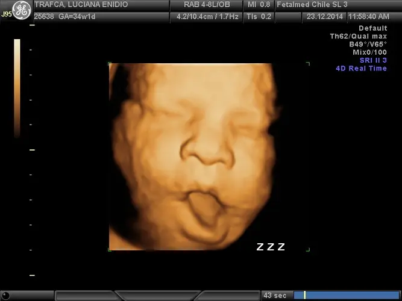Click the Th62/Qual max setting
The width and height of the screenshot is (402, 301).
point(359,36)
